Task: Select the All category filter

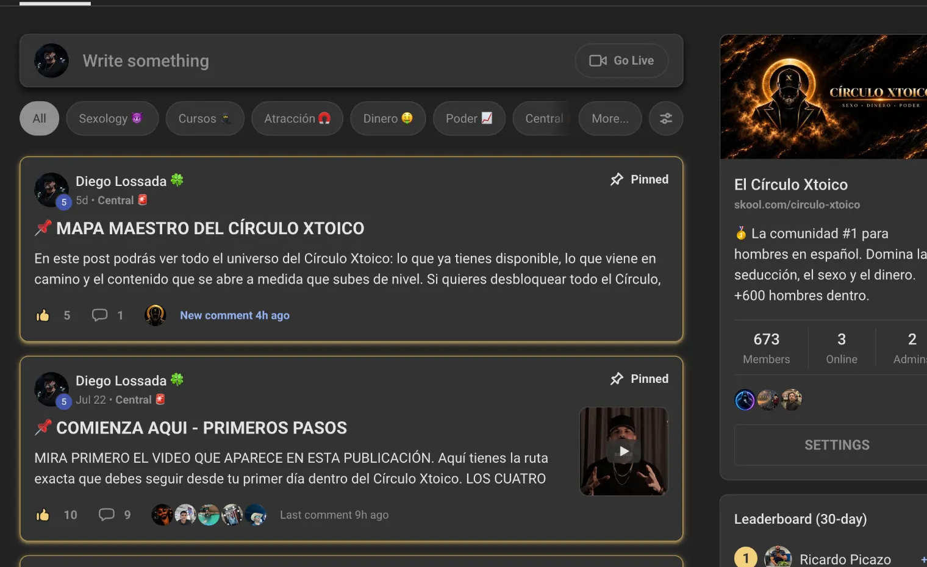Action: (40, 118)
